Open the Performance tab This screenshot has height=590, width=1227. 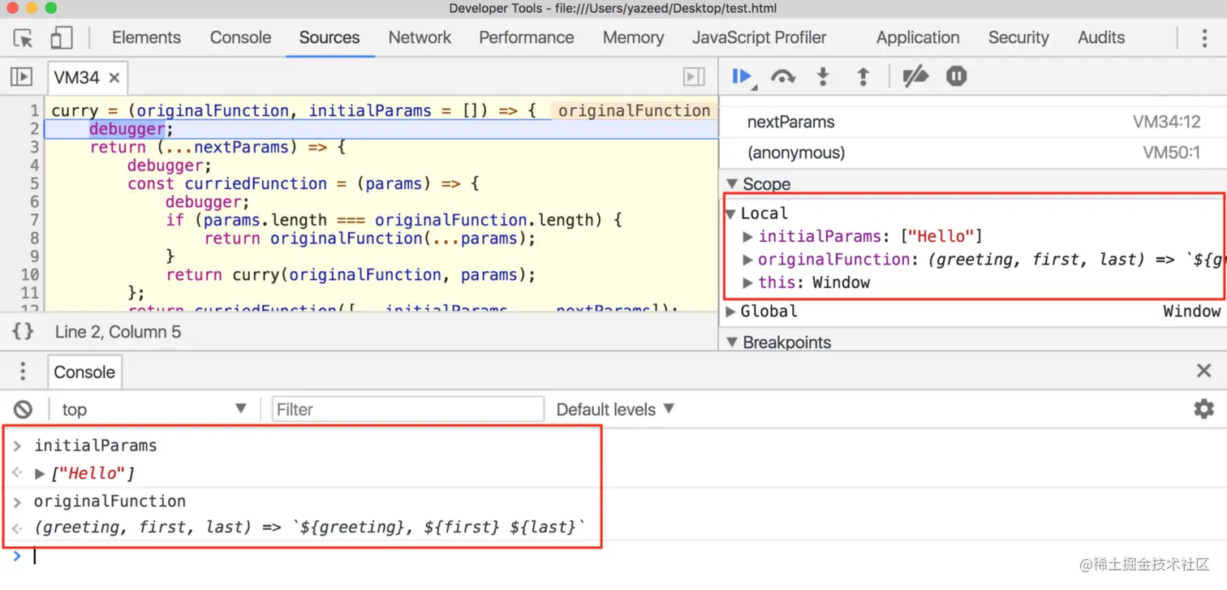coord(526,37)
